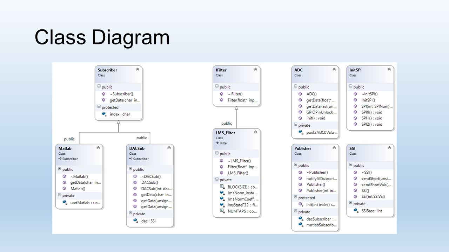The height and width of the screenshot is (252, 449).
Task: Collapse the DACSub class box chevron
Action: (169, 148)
